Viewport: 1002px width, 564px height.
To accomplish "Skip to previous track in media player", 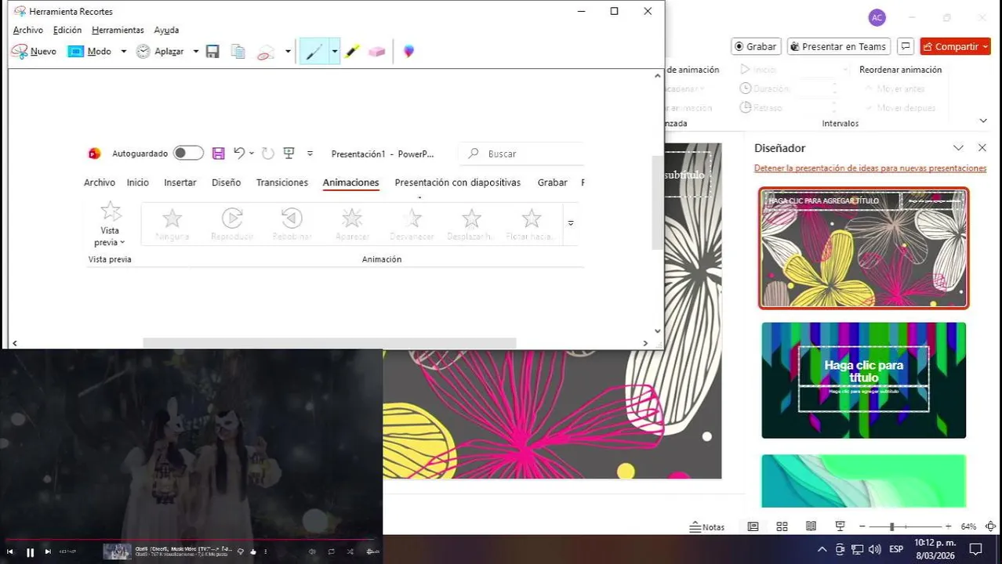I will [10, 551].
